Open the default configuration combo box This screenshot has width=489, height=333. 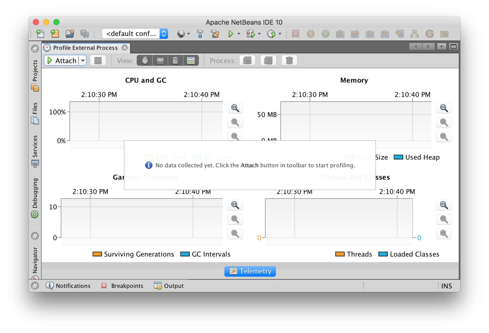pyautogui.click(x=135, y=34)
